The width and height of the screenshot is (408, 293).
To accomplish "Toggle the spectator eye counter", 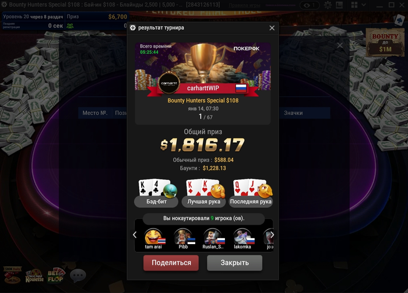I will (309, 5).
